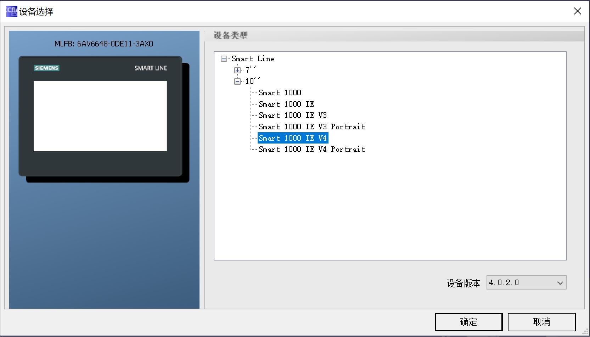Open the 设备版本 version dropdown
This screenshot has height=337, width=590.
click(560, 283)
